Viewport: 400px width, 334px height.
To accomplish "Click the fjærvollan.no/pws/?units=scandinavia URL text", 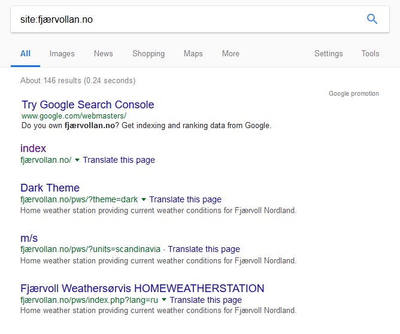I will click(x=90, y=249).
